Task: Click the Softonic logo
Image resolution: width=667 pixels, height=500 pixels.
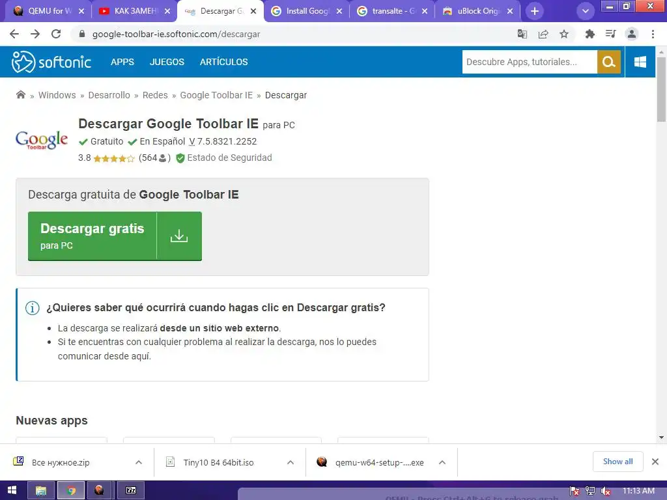Action: point(51,62)
